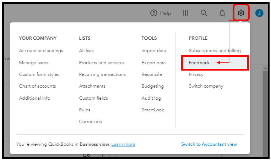Viewport: 271px width, 161px height.
Task: Click the vertical scrollbar on right
Action: click(265, 106)
